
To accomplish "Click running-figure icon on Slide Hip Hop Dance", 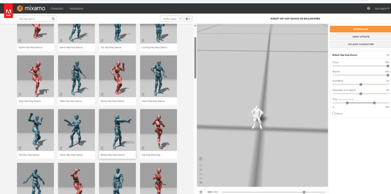I will [61, 94].
